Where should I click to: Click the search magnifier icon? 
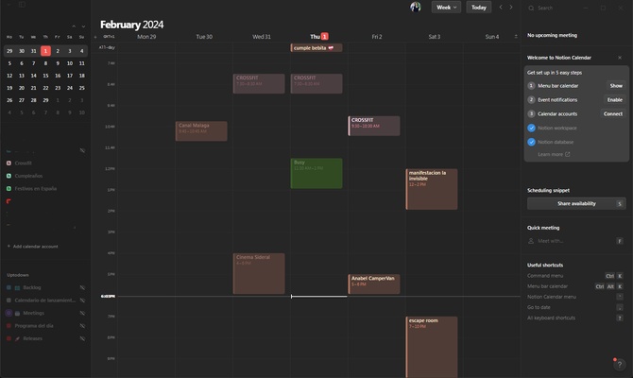click(531, 9)
